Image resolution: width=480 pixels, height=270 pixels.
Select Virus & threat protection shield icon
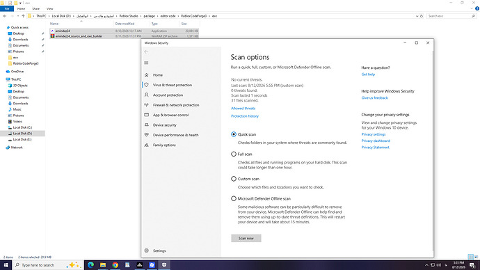pos(146,85)
